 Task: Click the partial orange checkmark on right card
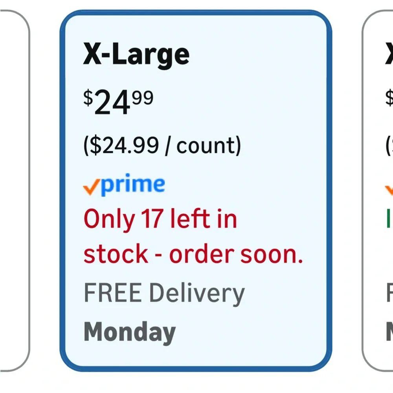[x=389, y=191]
